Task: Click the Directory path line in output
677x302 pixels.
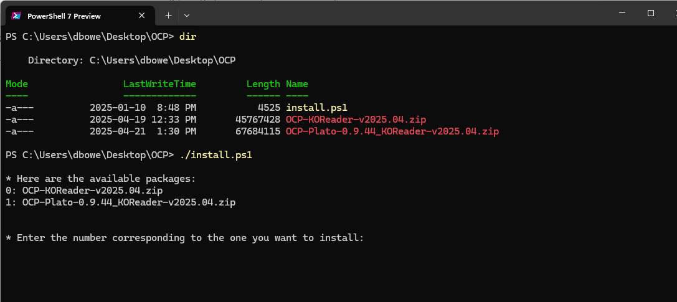Action: 132,60
